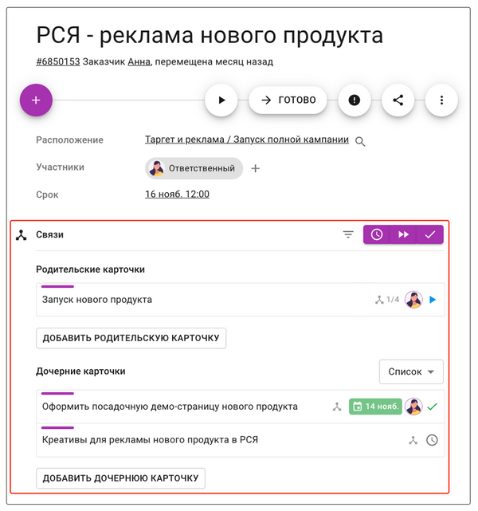Move card to ГОТОВО column
This screenshot has height=511, width=478.
pos(288,100)
